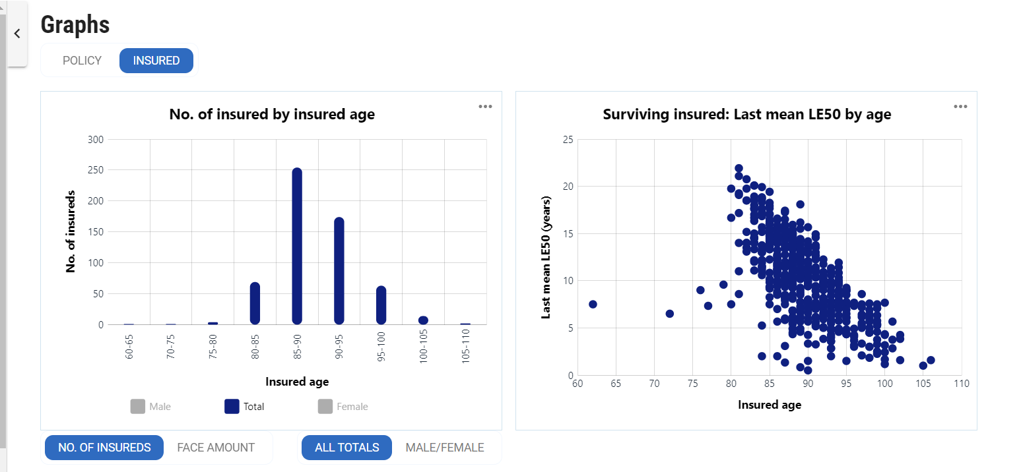Toggle the Male legend swatch
This screenshot has width=1021, height=472.
pos(138,407)
